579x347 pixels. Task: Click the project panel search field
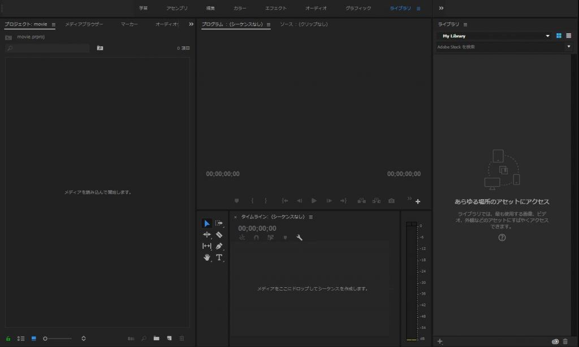click(x=48, y=48)
